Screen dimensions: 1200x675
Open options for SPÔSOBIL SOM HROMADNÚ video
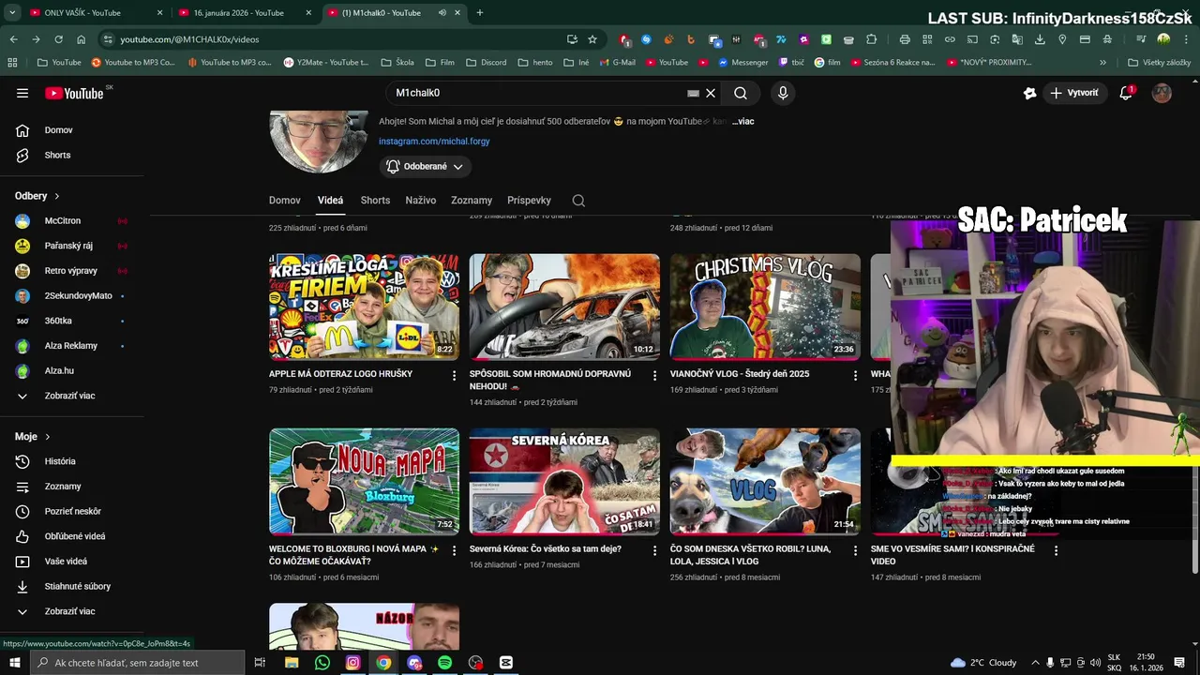tap(655, 375)
